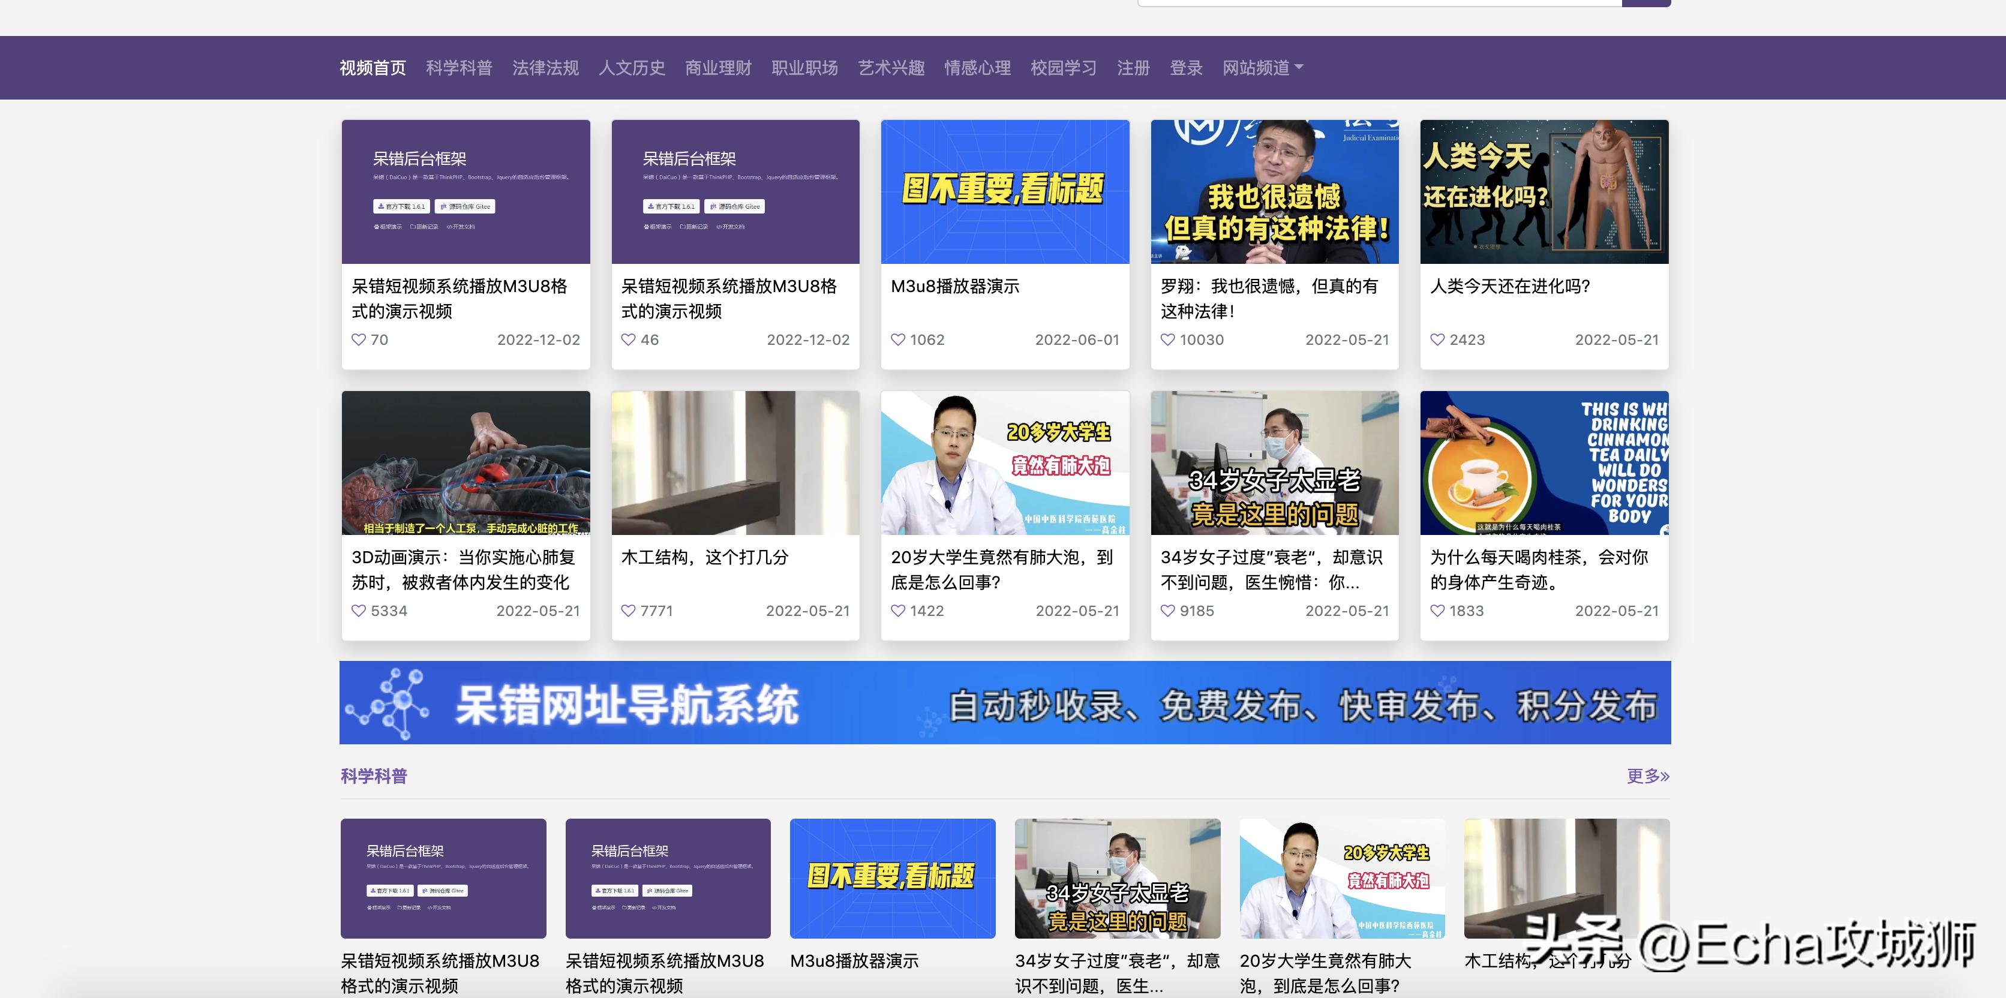Click the search button at top right
Image resolution: width=2006 pixels, height=998 pixels.
(1646, 3)
